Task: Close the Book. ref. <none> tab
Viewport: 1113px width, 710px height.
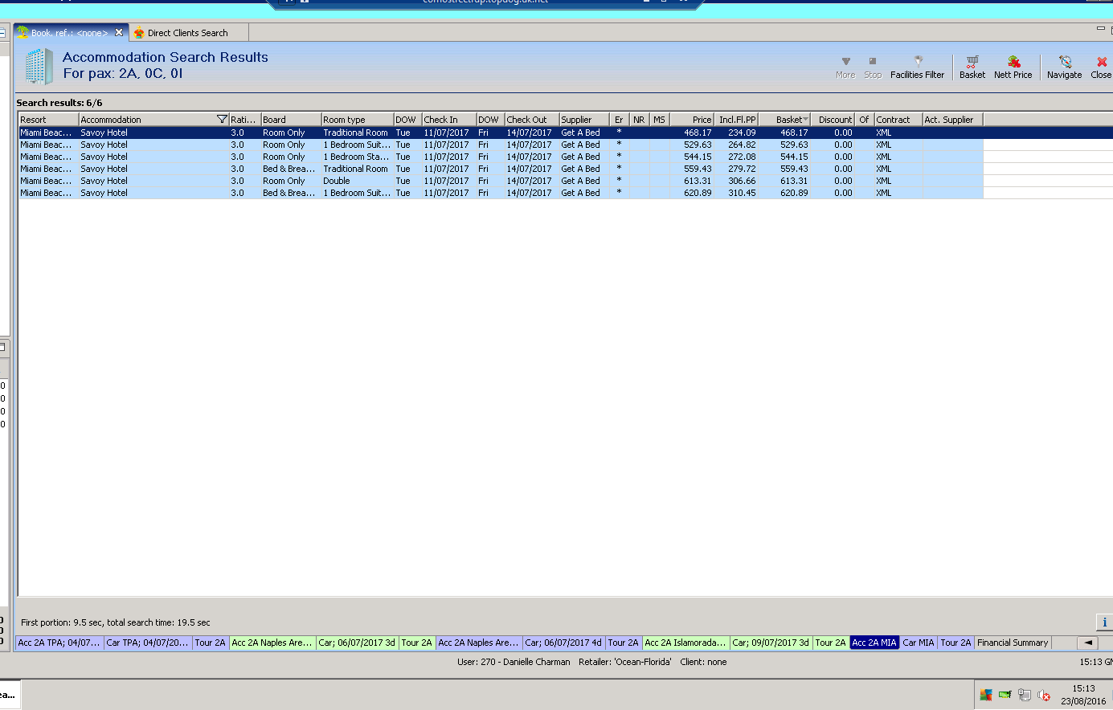Action: point(119,33)
